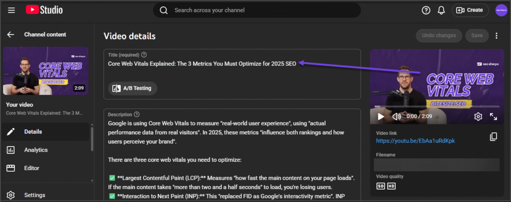Open the help question mark icon

point(426,10)
